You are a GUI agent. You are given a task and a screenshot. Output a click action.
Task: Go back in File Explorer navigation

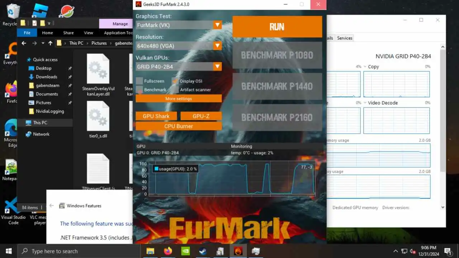(x=24, y=43)
